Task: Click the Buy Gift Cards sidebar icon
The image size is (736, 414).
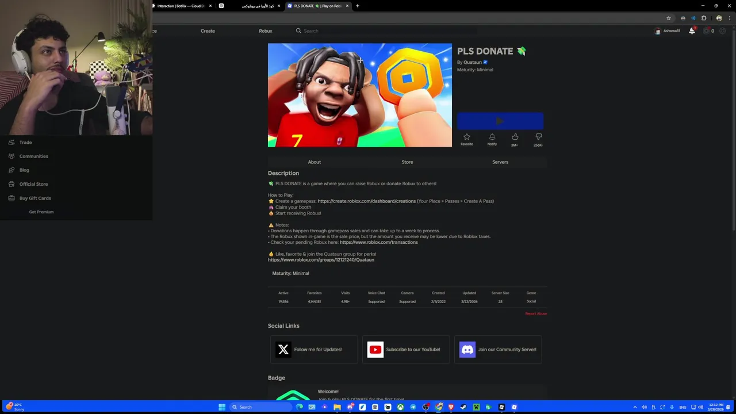Action: [11, 198]
